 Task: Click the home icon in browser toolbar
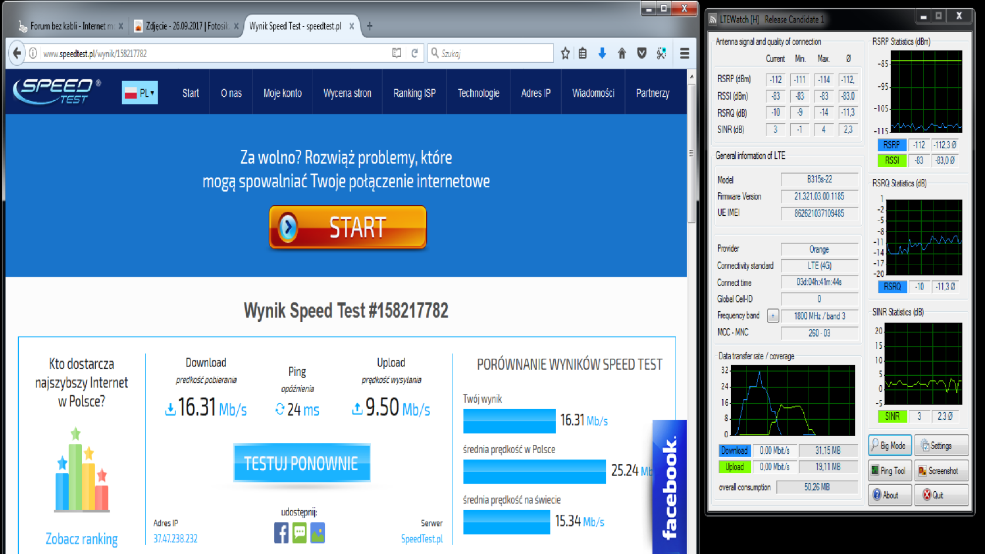coord(622,53)
